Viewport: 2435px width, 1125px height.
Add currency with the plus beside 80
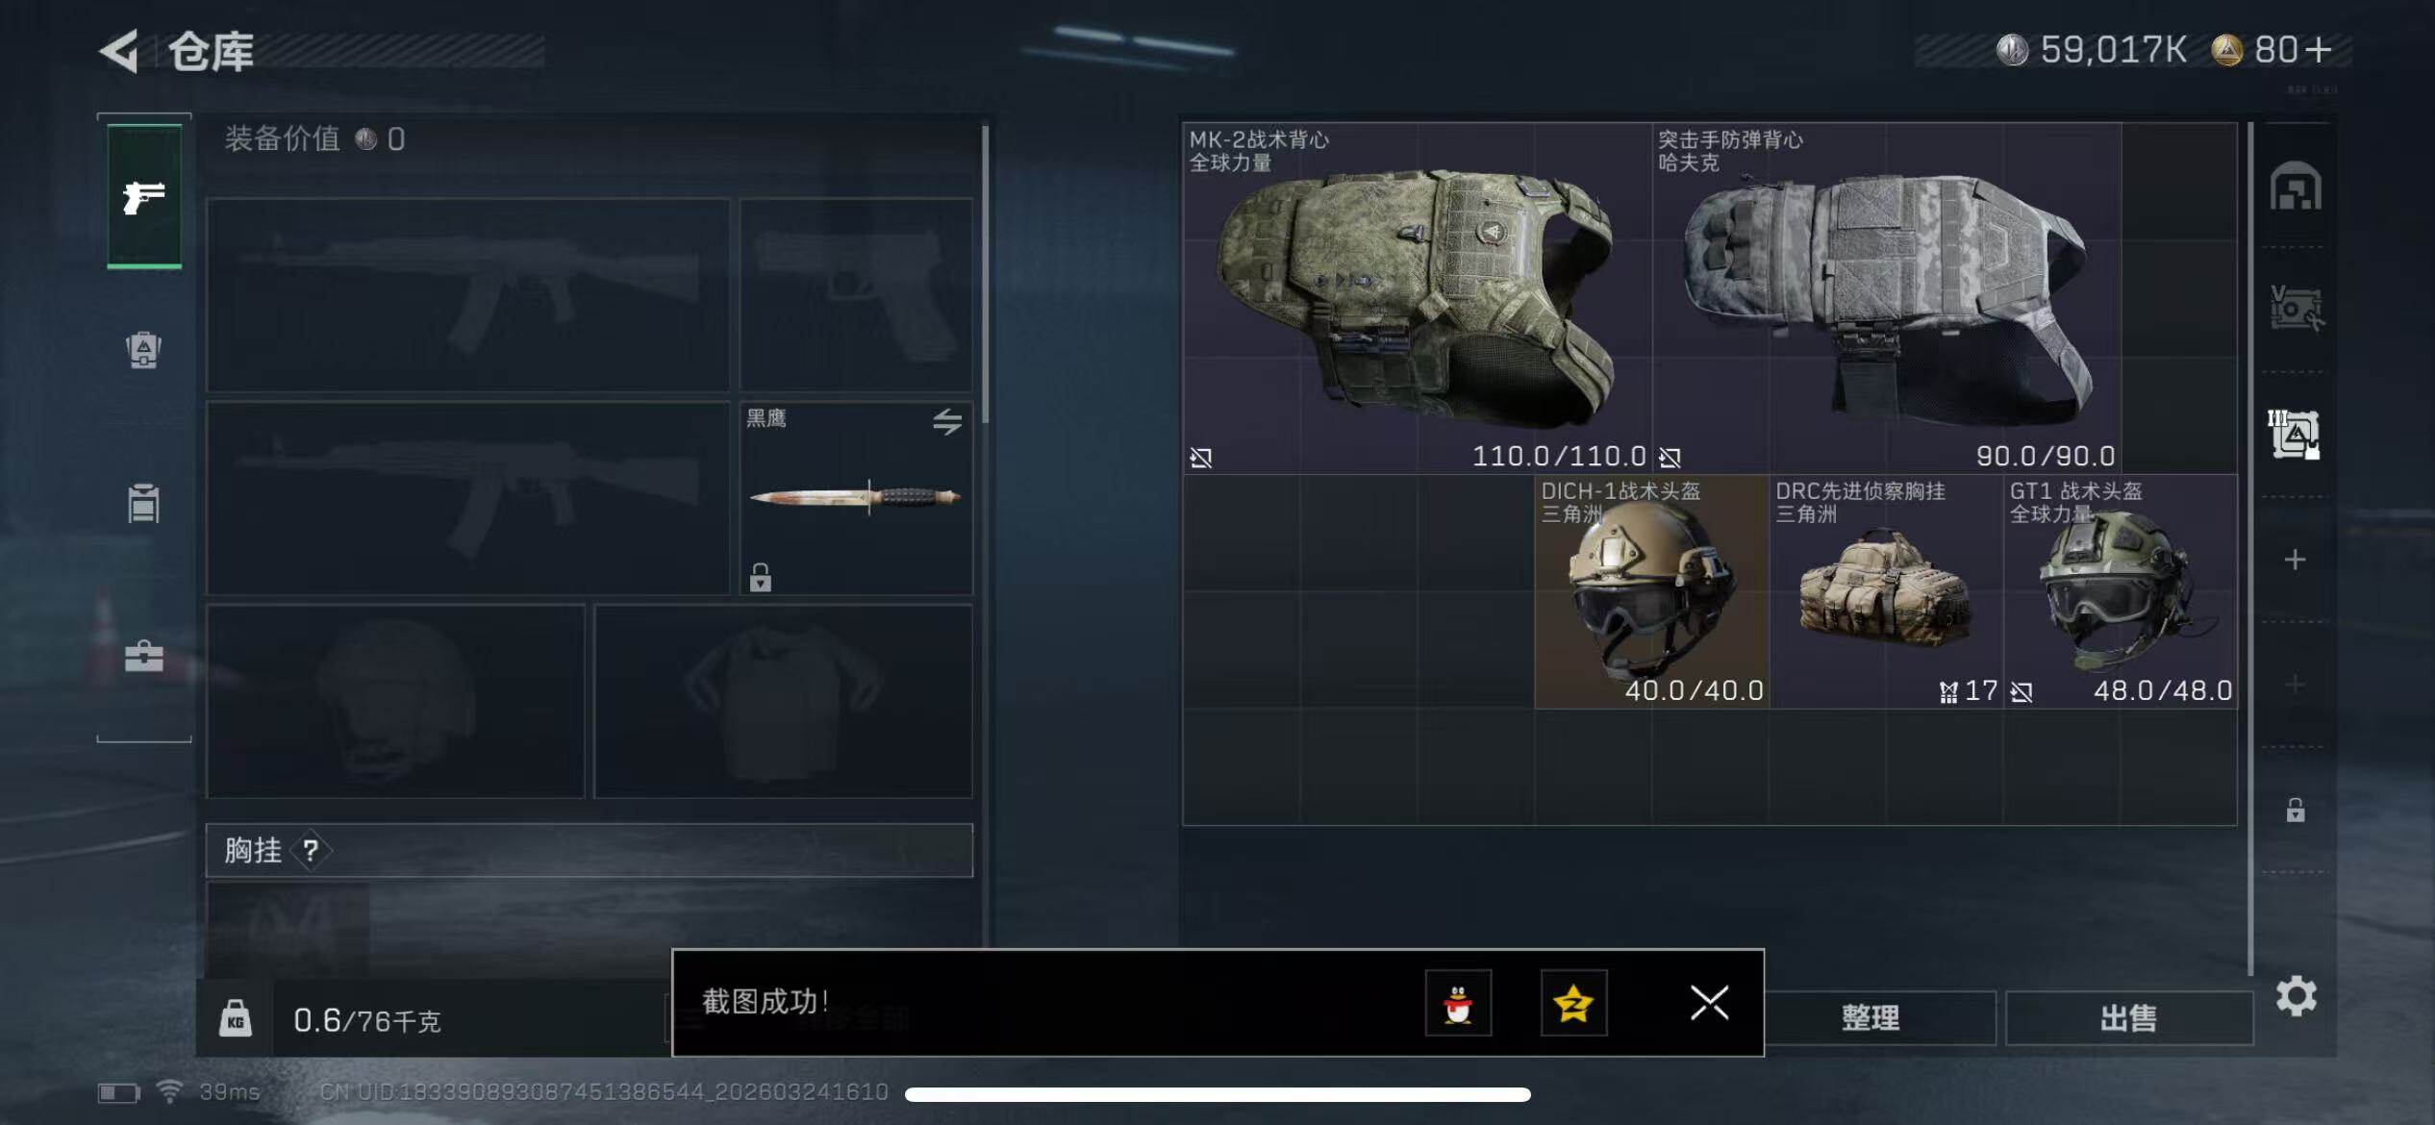[x=2319, y=49]
